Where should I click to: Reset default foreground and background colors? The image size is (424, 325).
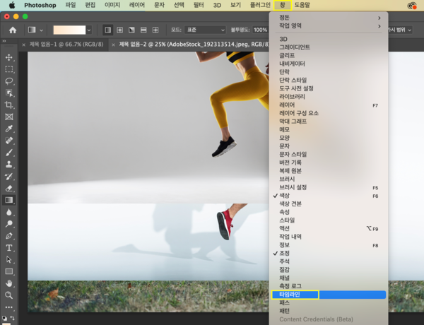tap(4, 318)
